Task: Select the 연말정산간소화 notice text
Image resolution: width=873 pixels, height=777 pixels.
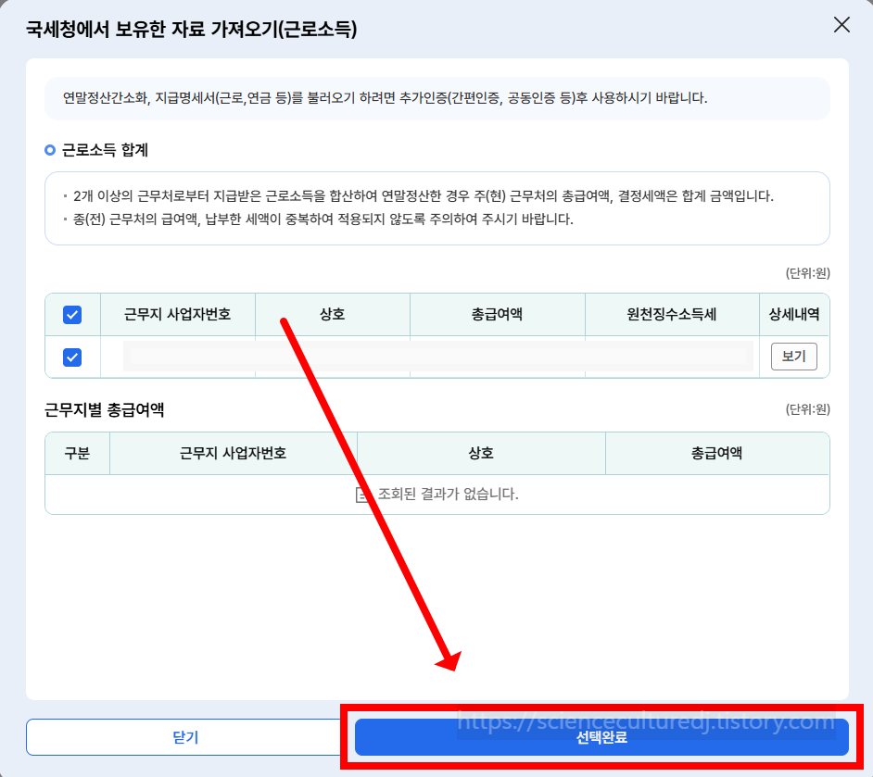Action: pyautogui.click(x=386, y=98)
